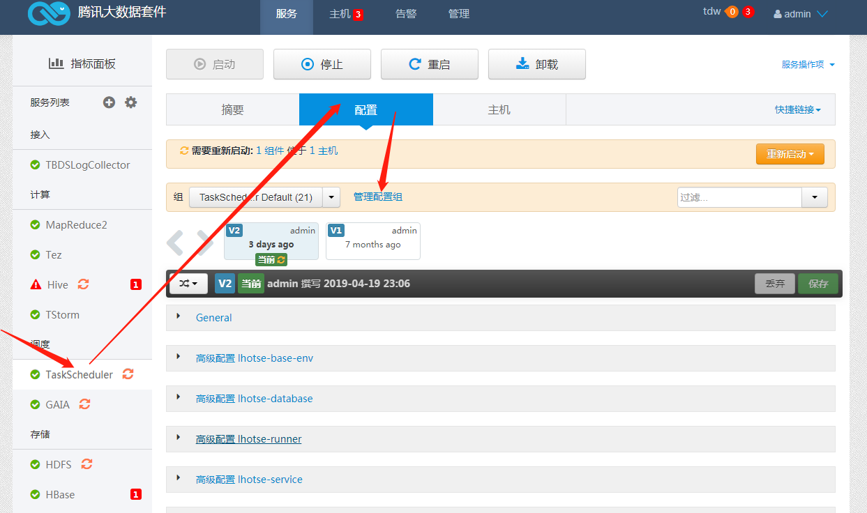Click the green check icon beside Tez

click(35, 255)
